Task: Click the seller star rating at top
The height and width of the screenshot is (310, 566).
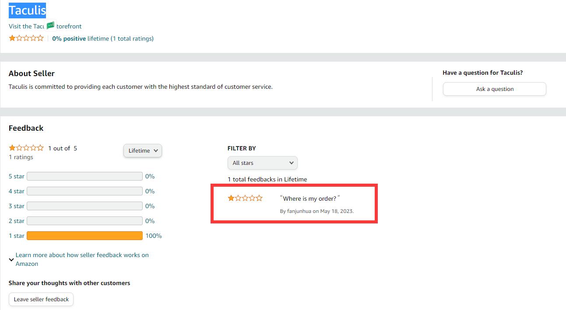Action: pyautogui.click(x=26, y=38)
